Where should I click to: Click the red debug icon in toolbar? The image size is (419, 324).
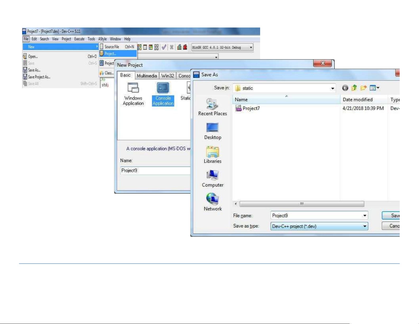pyautogui.click(x=185, y=47)
